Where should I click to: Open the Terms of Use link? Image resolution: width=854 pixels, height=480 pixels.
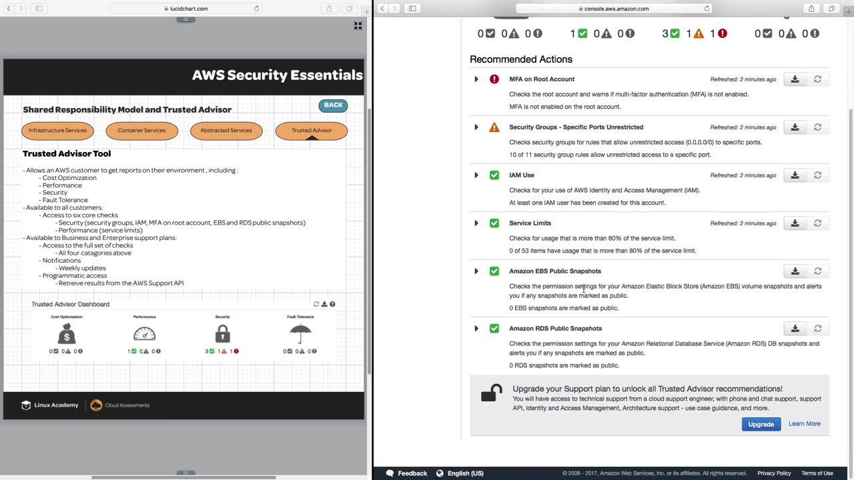[x=817, y=473]
